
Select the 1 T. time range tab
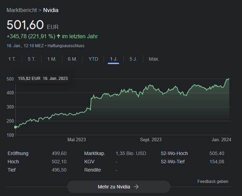(12, 59)
